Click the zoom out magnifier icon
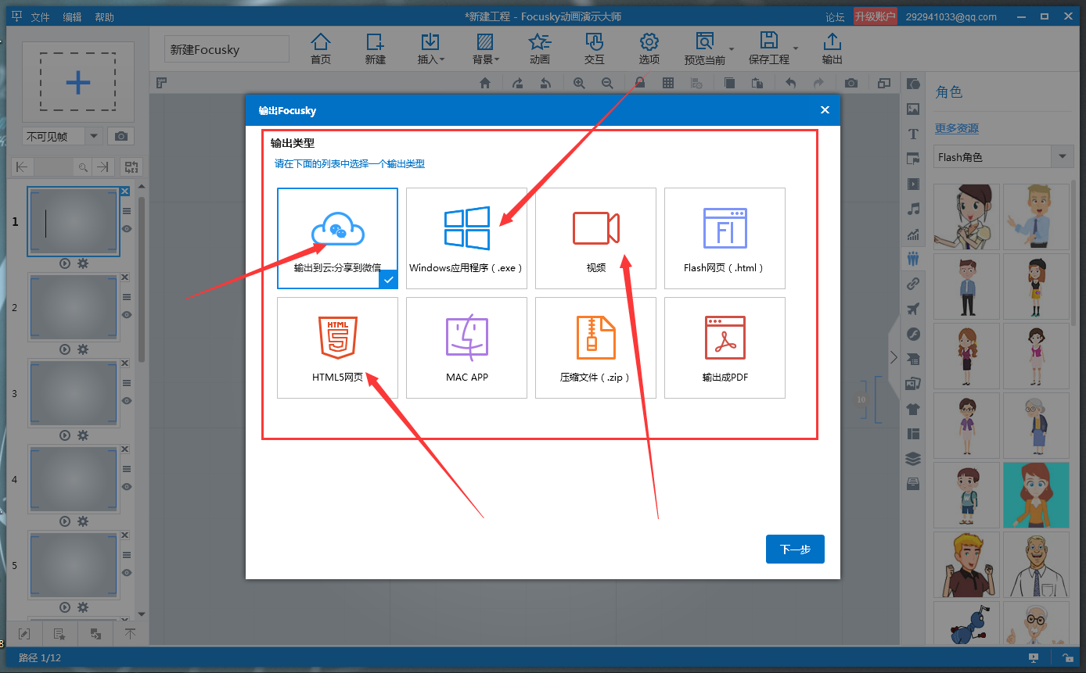1086x673 pixels. (x=607, y=83)
